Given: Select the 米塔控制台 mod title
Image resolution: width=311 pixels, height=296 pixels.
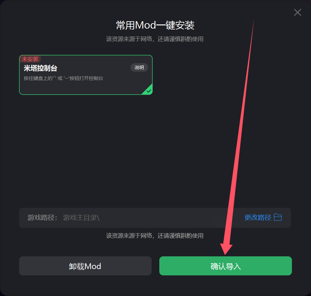Looking at the screenshot, I should 40,68.
